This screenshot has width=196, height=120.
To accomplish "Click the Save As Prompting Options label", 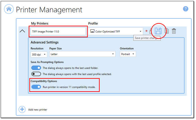I will coord(47,62).
